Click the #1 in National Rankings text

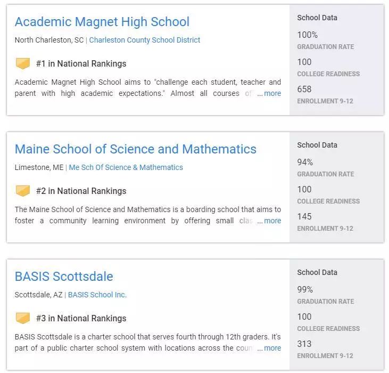pyautogui.click(x=81, y=64)
